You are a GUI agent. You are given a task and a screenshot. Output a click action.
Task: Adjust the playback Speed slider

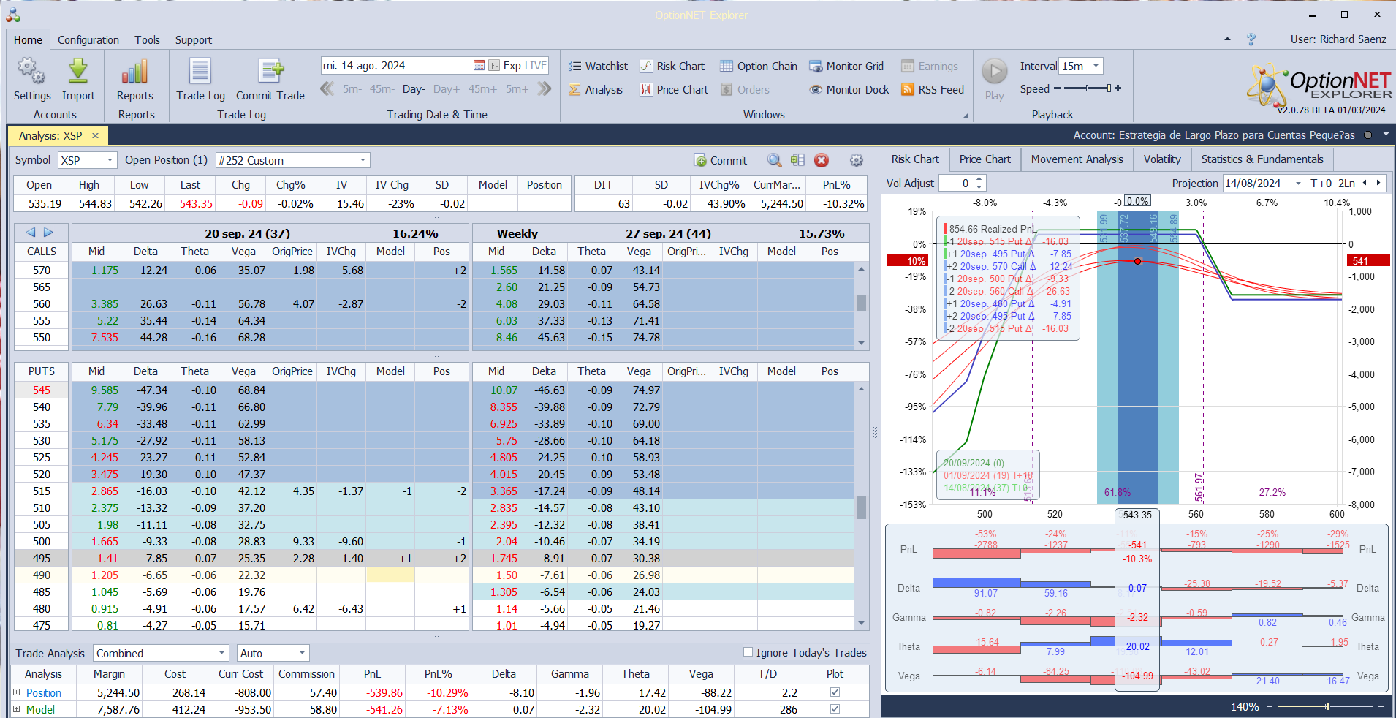1088,89
